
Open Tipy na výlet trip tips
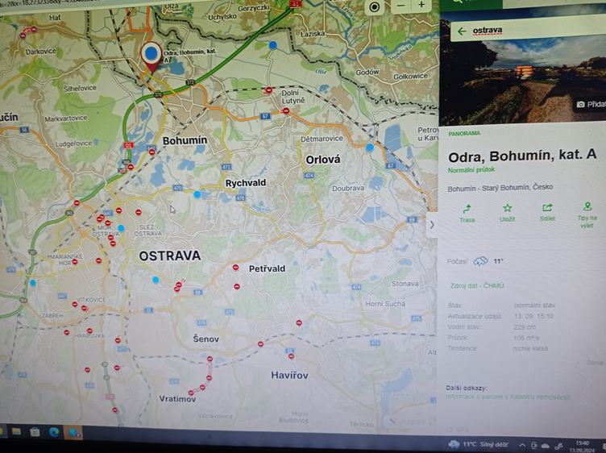(x=587, y=214)
